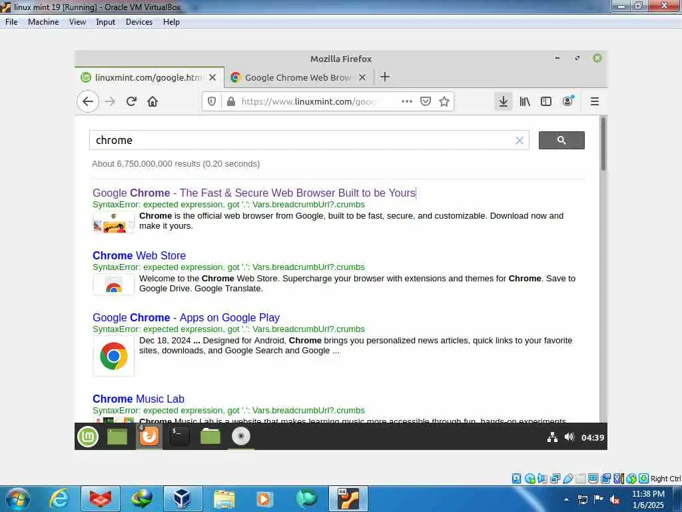Click the magnifier search button
The width and height of the screenshot is (682, 512).
[x=561, y=140]
